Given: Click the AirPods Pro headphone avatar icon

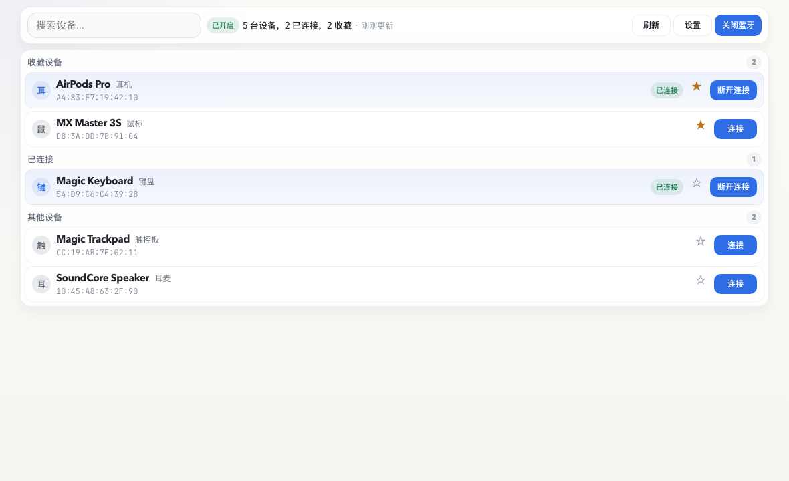Looking at the screenshot, I should 41,90.
